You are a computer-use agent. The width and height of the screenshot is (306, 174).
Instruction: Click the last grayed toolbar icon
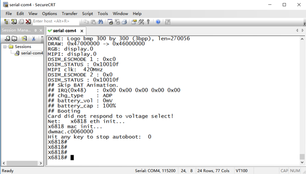[167, 22]
